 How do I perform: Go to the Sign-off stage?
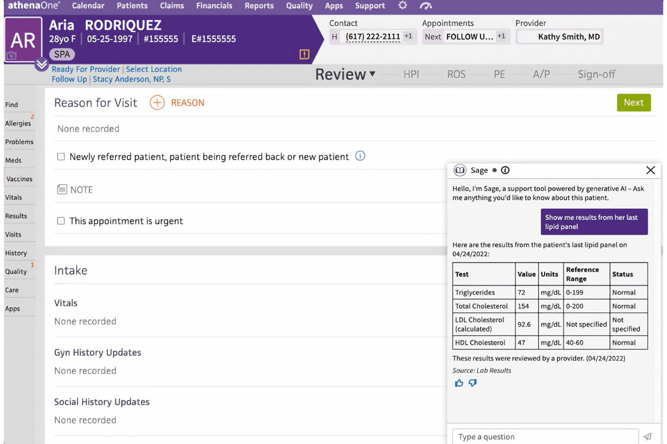pyautogui.click(x=596, y=74)
